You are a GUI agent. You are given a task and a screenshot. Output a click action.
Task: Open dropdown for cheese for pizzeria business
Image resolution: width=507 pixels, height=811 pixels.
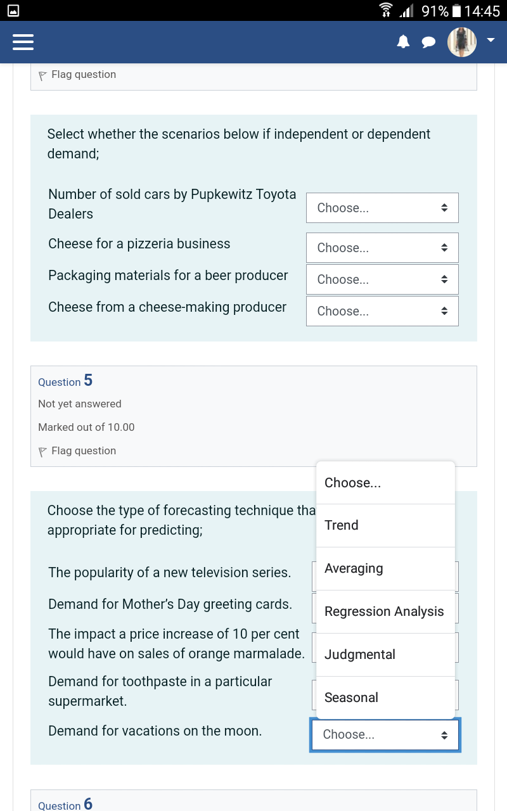point(382,248)
